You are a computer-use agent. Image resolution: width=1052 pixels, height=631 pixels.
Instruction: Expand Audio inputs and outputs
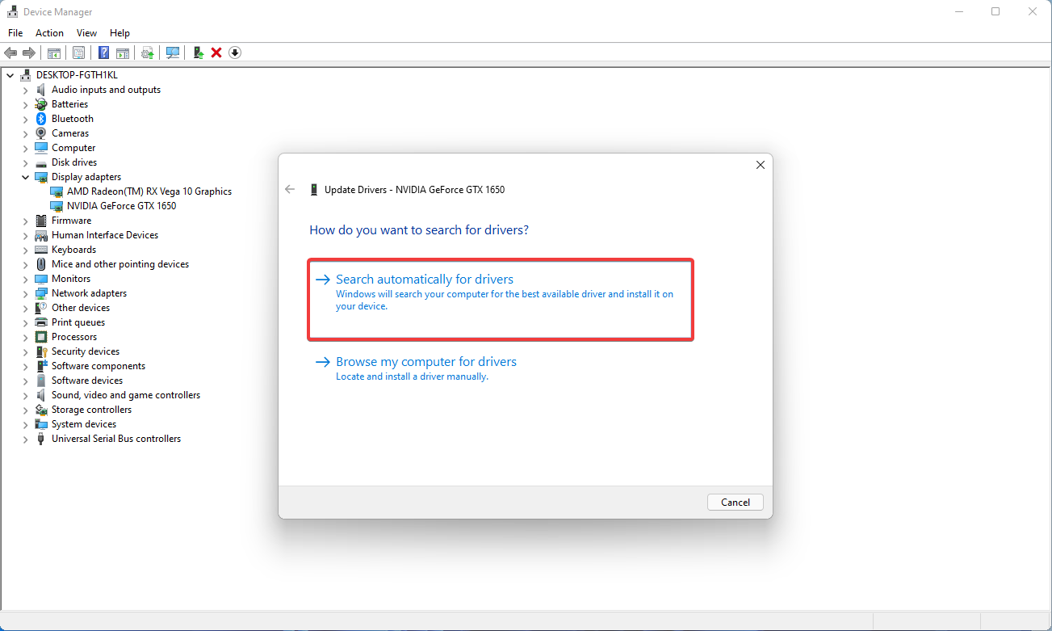click(25, 90)
